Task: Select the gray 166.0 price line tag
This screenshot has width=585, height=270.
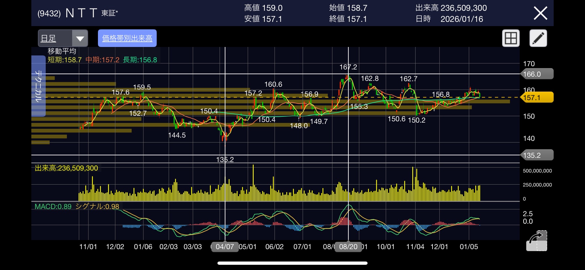Action: click(537, 74)
